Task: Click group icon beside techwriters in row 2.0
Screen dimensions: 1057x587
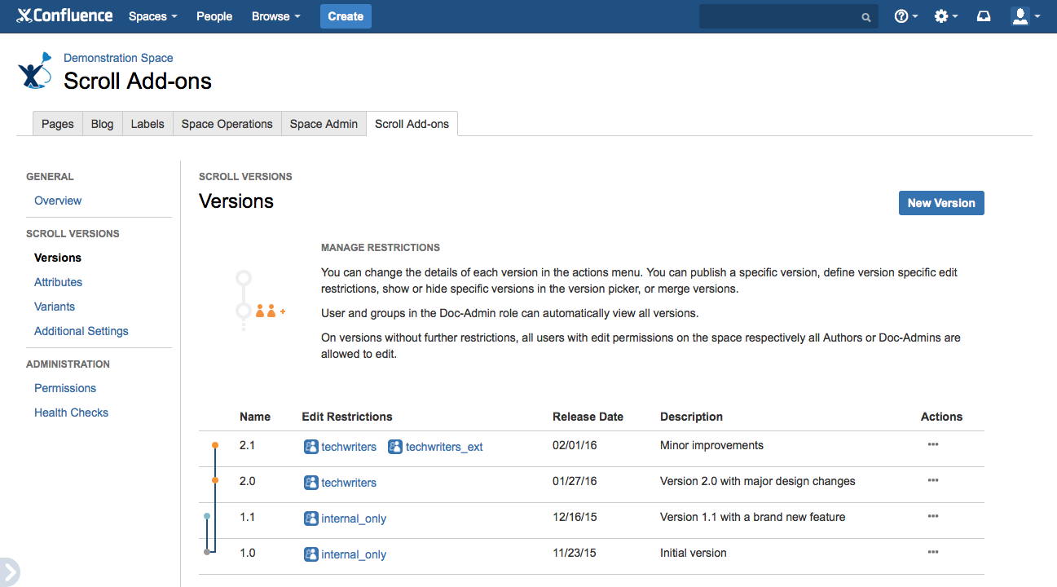Action: point(310,482)
